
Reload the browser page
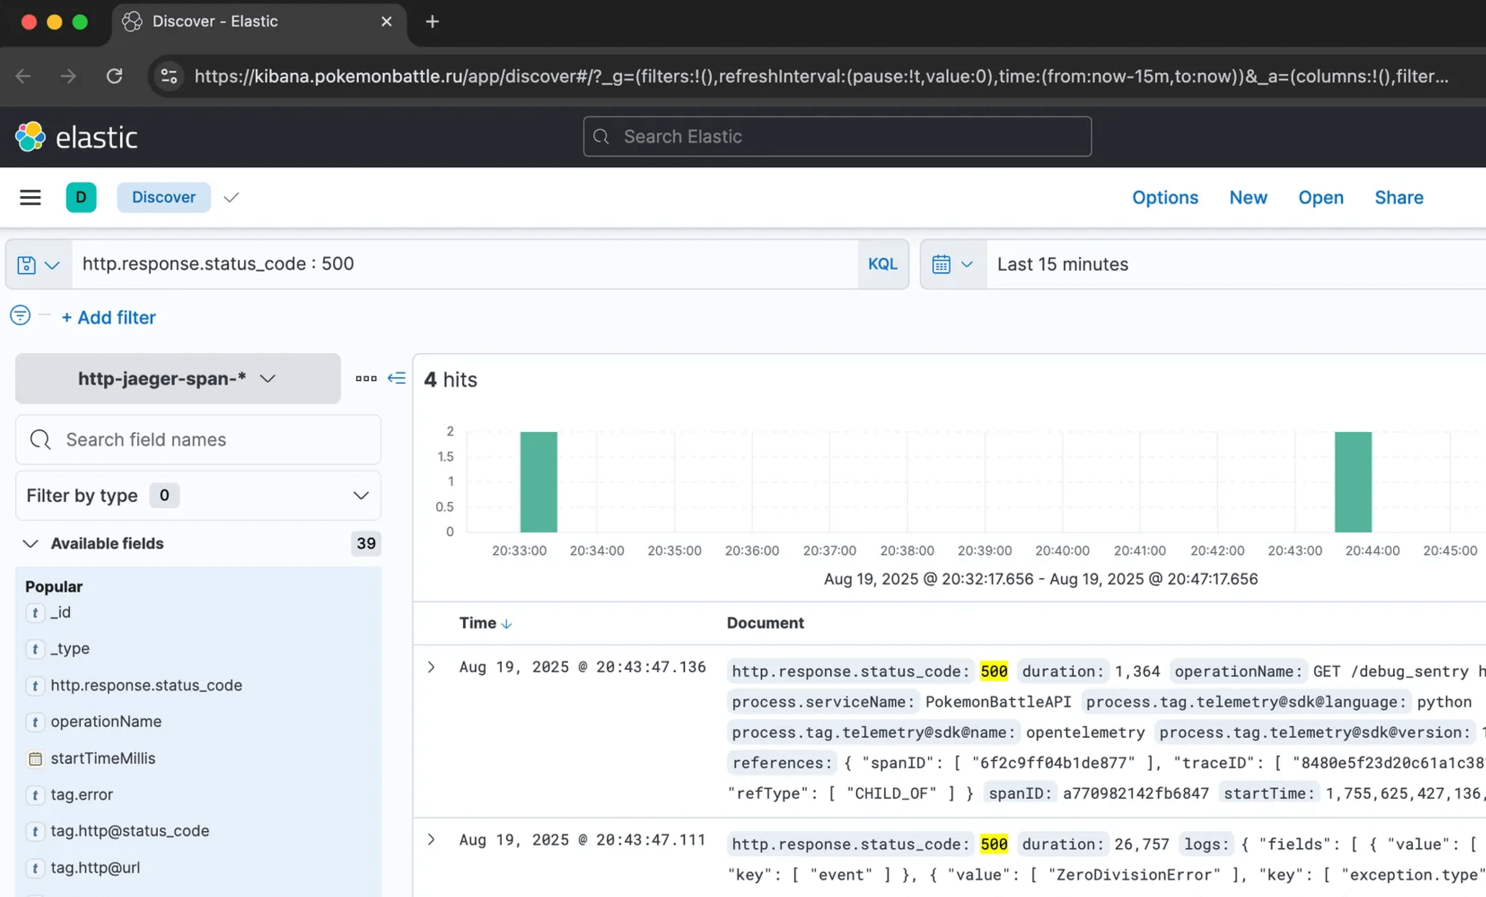click(114, 76)
